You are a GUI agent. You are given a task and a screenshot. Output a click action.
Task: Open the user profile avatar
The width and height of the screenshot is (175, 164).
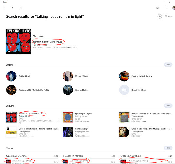pyautogui.click(x=174, y=8)
